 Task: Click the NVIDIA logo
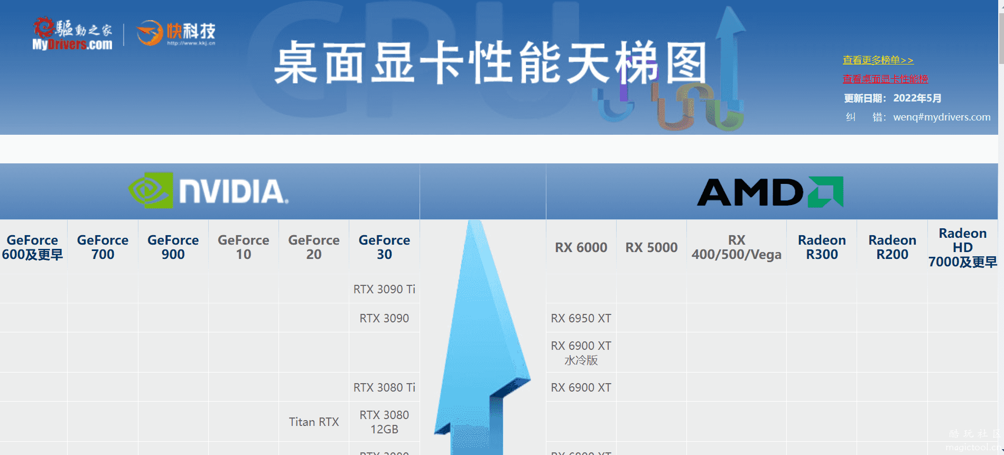point(208,190)
